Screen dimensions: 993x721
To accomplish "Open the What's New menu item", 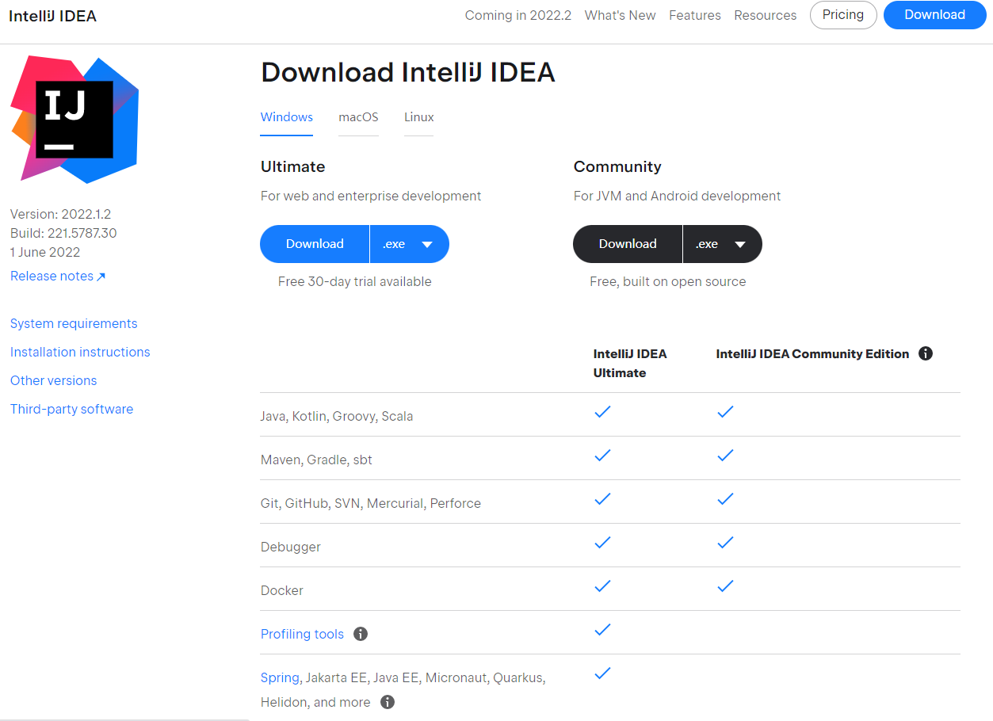I will 621,15.
